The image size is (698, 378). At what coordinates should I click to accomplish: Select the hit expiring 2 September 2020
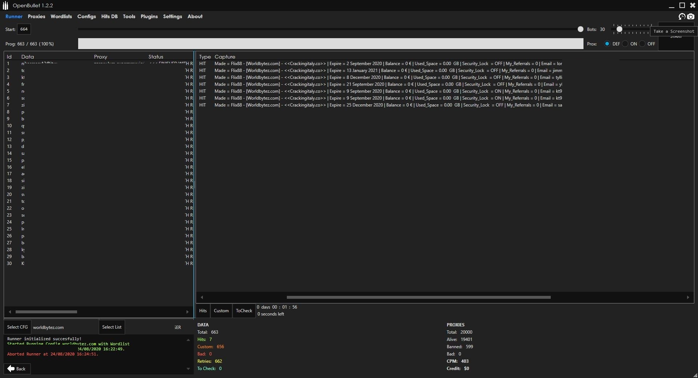point(380,64)
